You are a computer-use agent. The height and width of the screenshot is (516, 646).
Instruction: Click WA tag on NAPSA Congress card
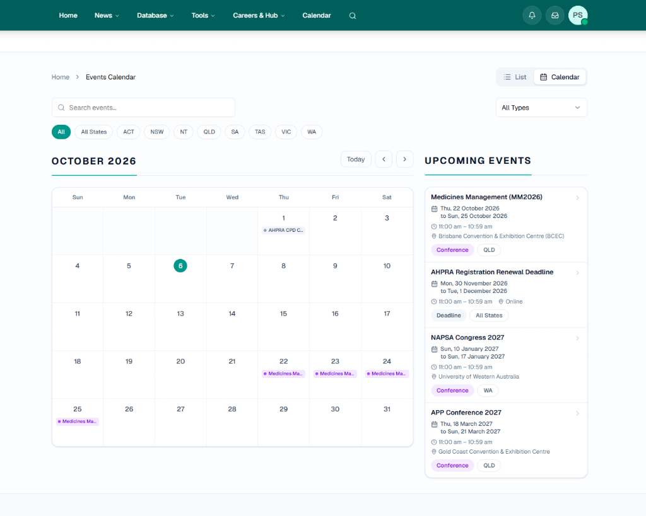point(488,391)
